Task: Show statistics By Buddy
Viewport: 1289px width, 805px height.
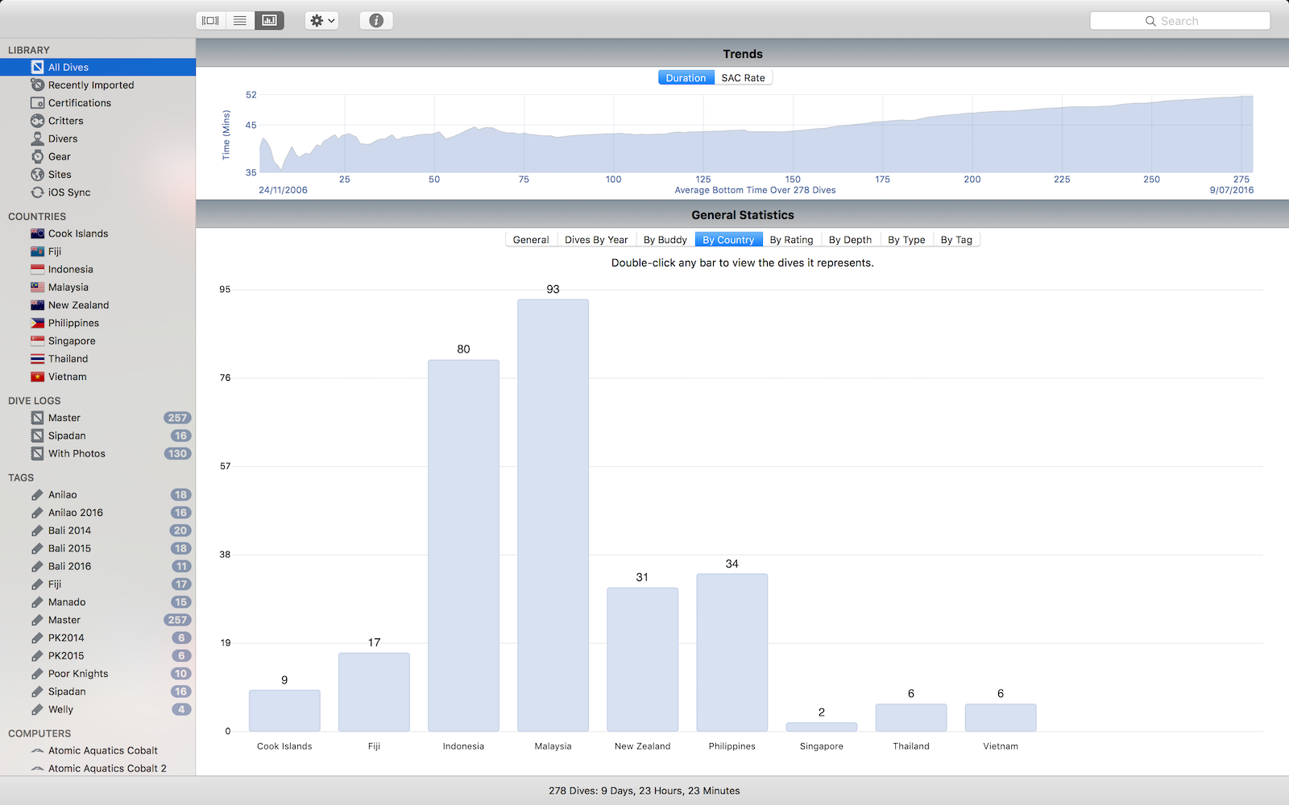Action: pos(665,240)
